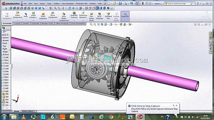Click the Windows Start button
Image resolution: width=214 pixels, height=120 pixels.
point(4,117)
